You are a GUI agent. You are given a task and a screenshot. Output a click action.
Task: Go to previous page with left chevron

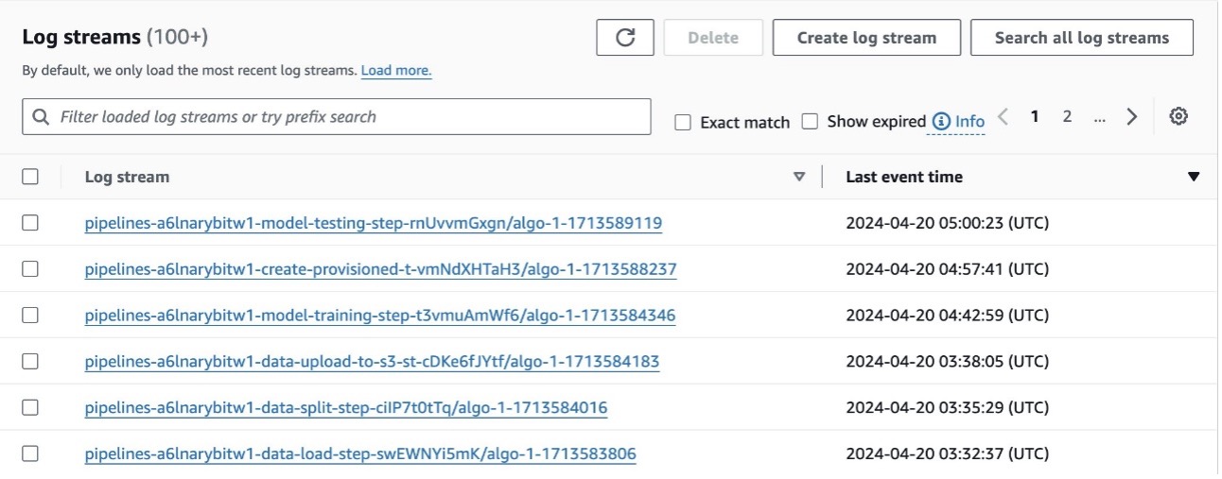[1004, 116]
